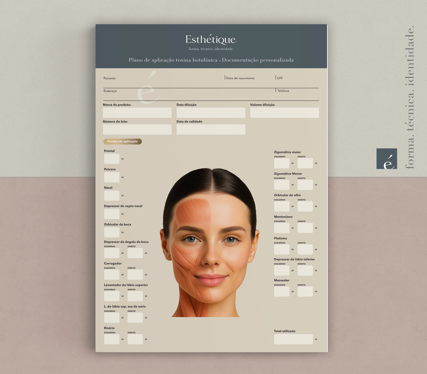427x374 pixels.
Task: Click the Nasal units box
Action: click(112, 196)
